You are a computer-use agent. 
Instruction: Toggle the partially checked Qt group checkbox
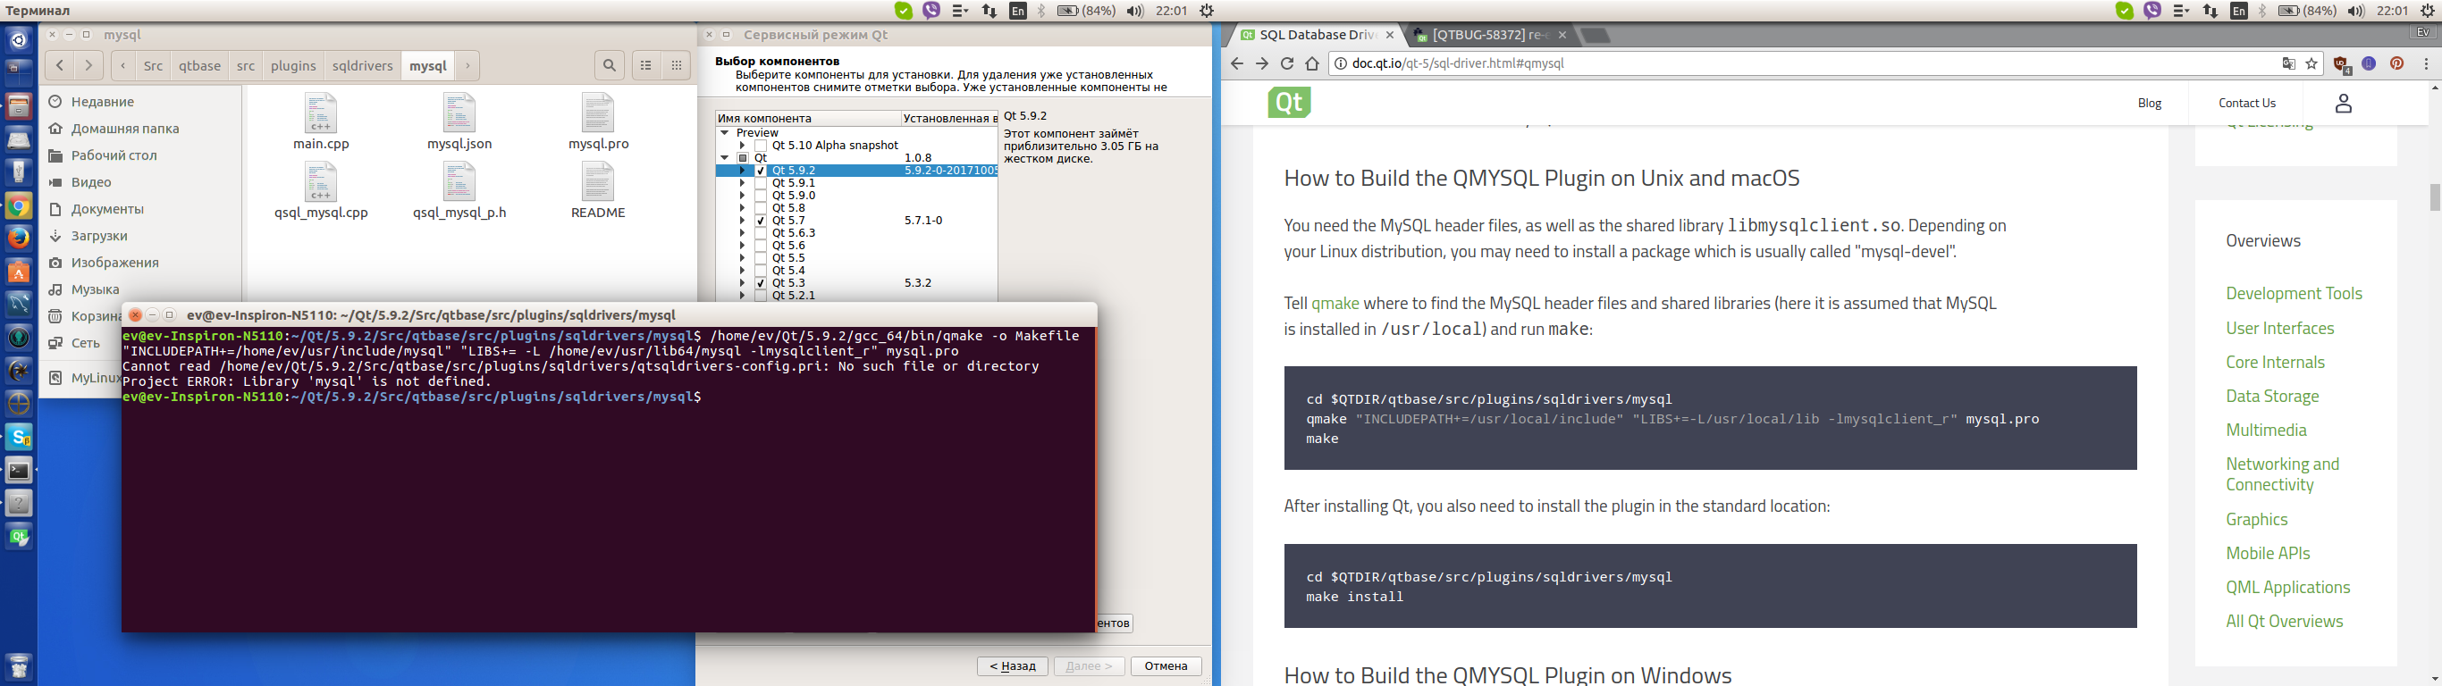pyautogui.click(x=743, y=158)
